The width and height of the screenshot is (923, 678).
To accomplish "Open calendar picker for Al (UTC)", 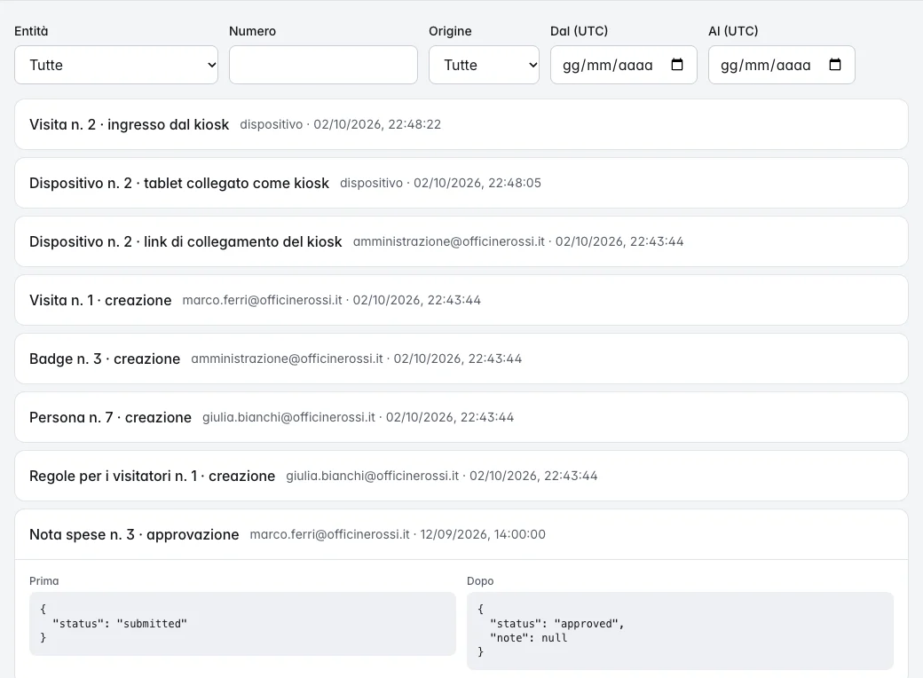I will [835, 65].
